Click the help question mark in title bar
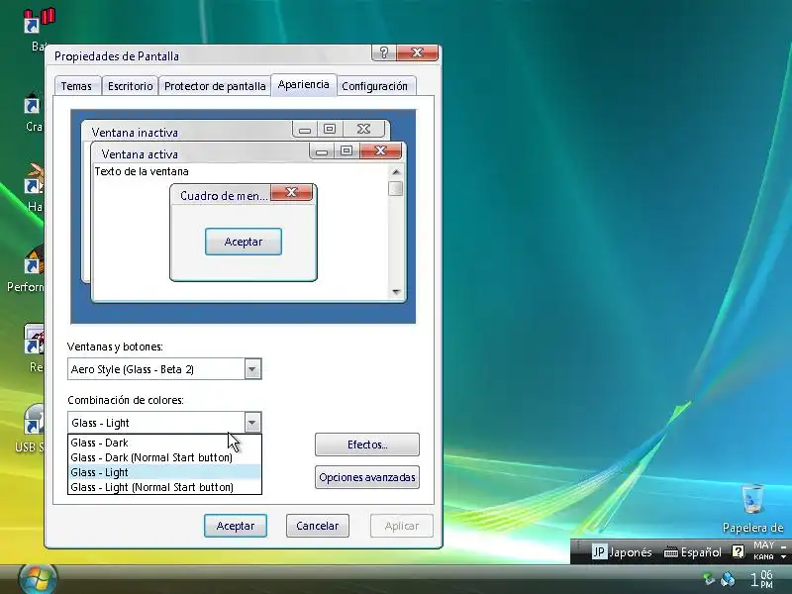 click(x=384, y=52)
